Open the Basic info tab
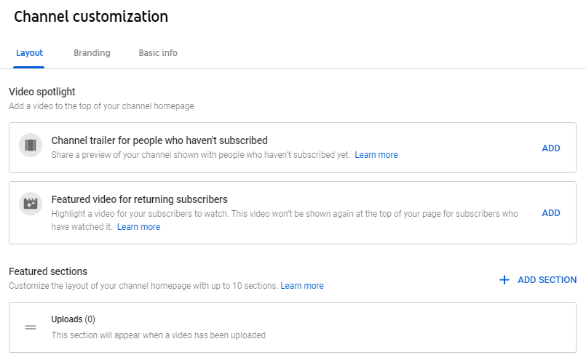This screenshot has height=355, width=586. coord(158,53)
